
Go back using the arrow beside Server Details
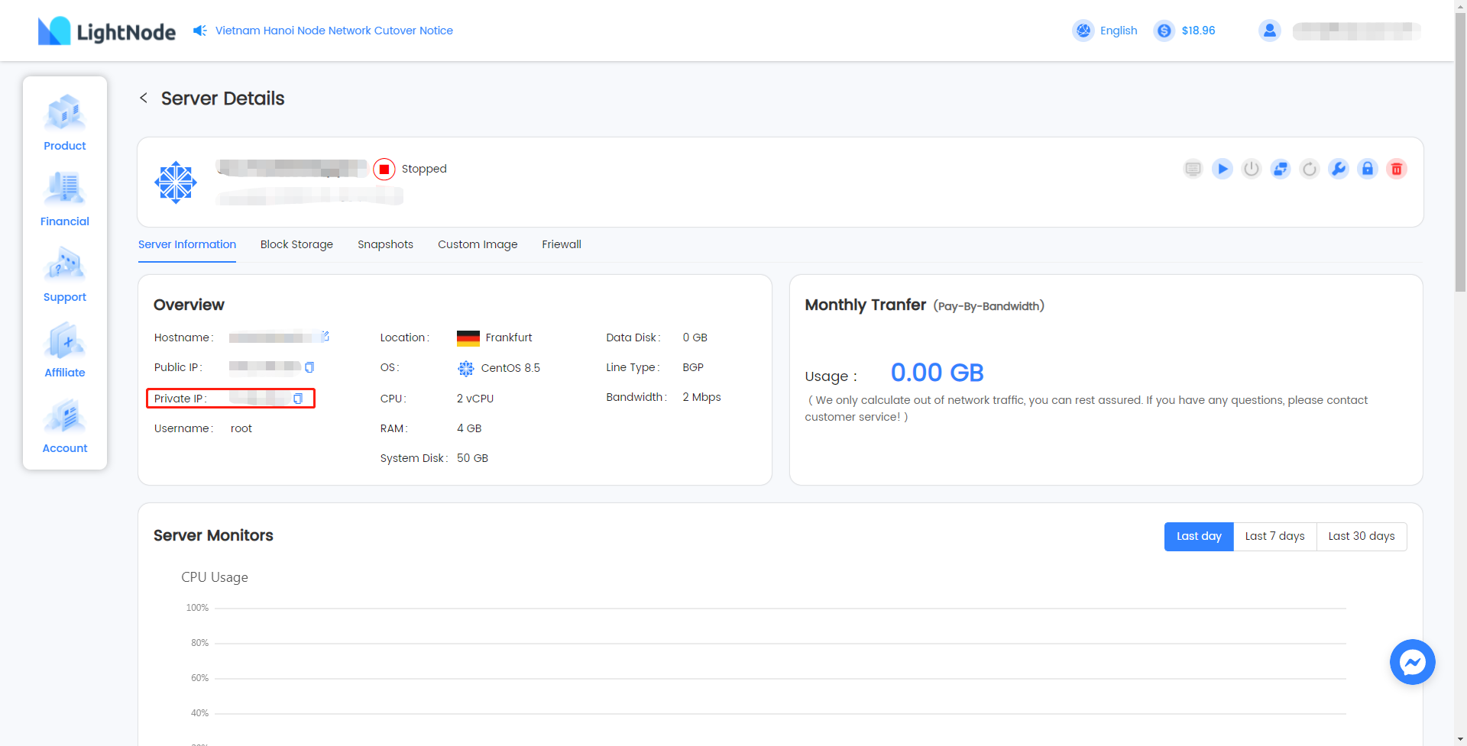[144, 98]
